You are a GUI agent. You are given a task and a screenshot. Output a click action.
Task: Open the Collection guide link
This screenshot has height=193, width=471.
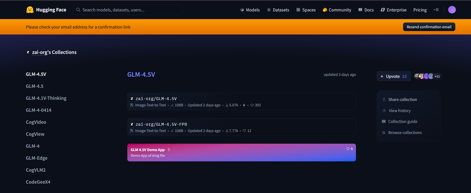click(x=400, y=121)
